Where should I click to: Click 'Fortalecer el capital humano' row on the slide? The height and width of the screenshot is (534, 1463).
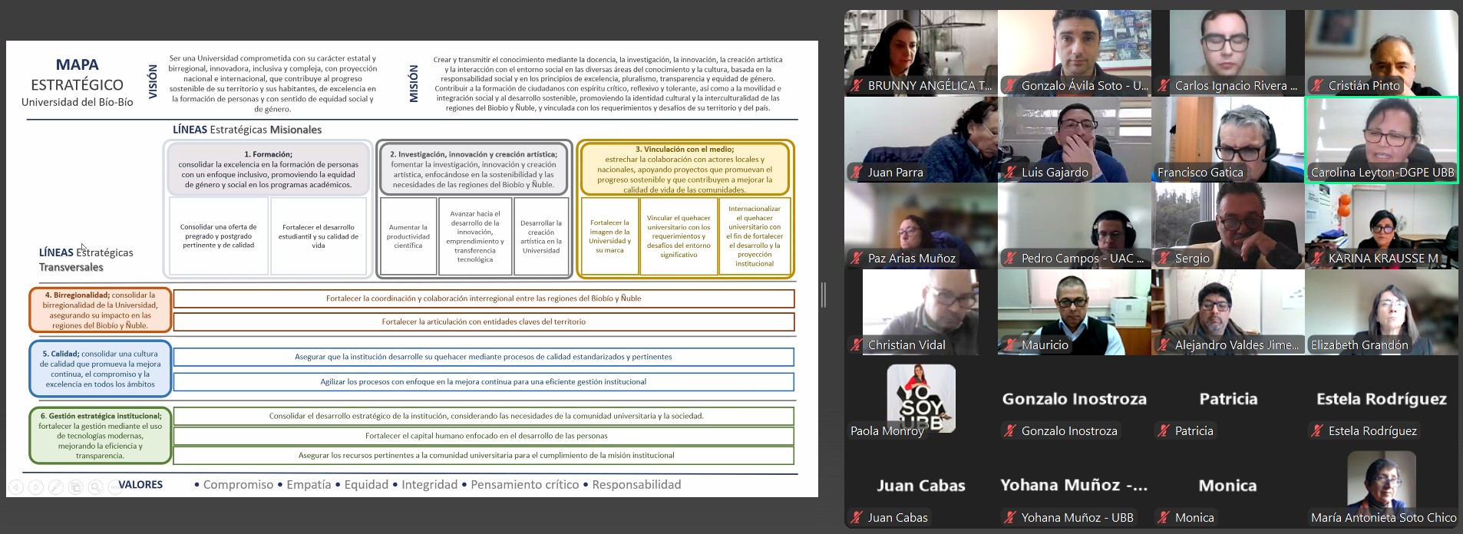[484, 436]
